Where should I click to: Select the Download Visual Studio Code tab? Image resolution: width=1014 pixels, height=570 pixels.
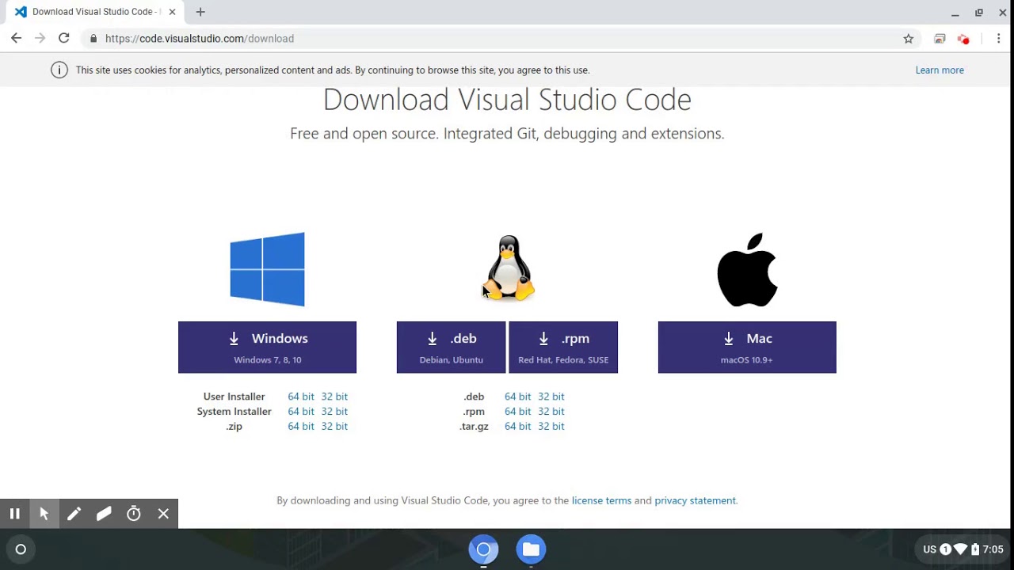coord(95,12)
